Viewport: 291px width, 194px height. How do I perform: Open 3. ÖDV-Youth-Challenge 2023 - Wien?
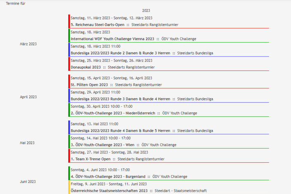click(103, 145)
